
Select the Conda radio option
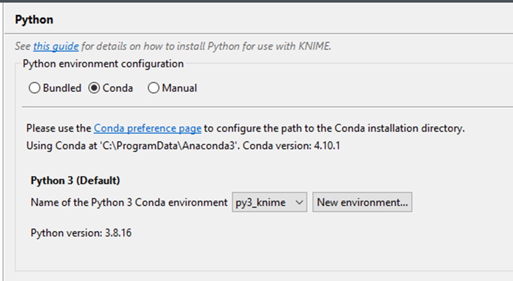point(94,88)
